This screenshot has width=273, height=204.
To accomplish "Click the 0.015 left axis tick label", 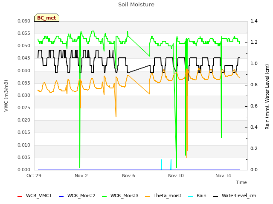I will (24, 133).
